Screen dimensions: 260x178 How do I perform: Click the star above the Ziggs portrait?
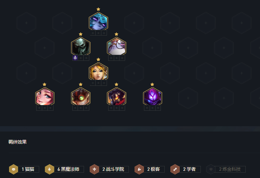point(81,84)
